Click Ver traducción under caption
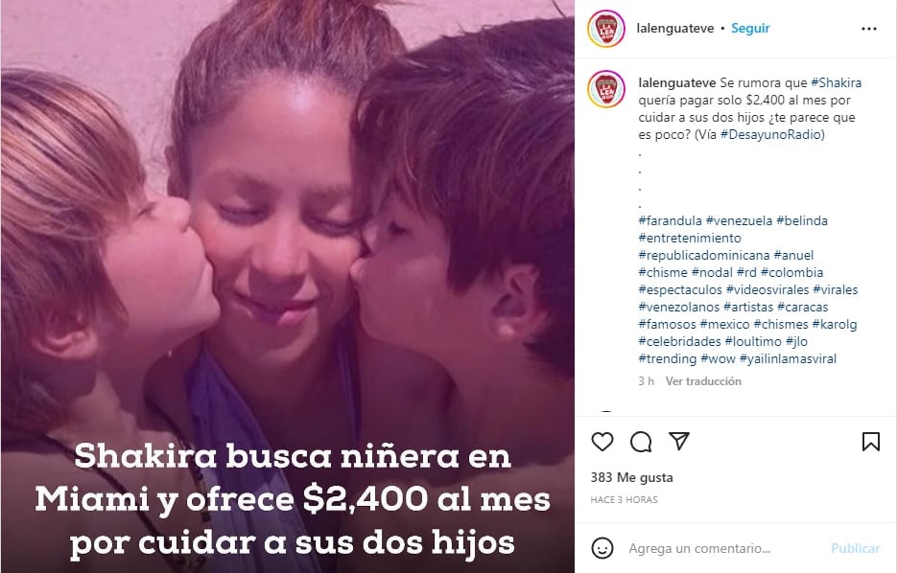897x573 pixels. click(703, 381)
